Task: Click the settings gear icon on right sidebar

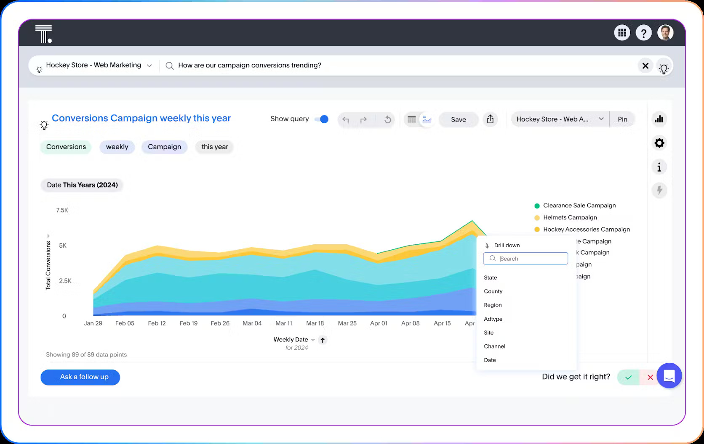Action: point(659,143)
